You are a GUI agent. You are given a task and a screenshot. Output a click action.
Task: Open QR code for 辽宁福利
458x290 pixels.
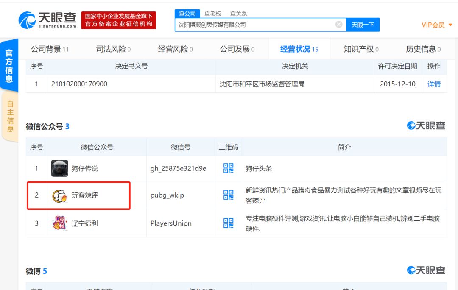229,223
